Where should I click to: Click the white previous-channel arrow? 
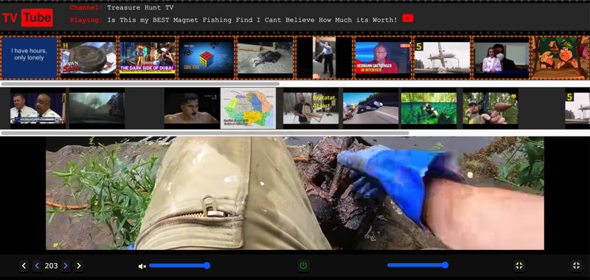coord(24,266)
